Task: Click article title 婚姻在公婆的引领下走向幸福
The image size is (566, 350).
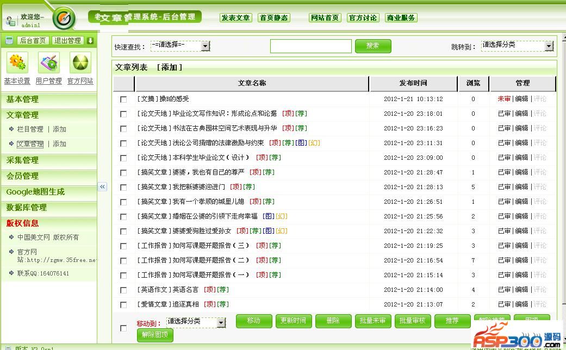Action: pyautogui.click(x=215, y=216)
